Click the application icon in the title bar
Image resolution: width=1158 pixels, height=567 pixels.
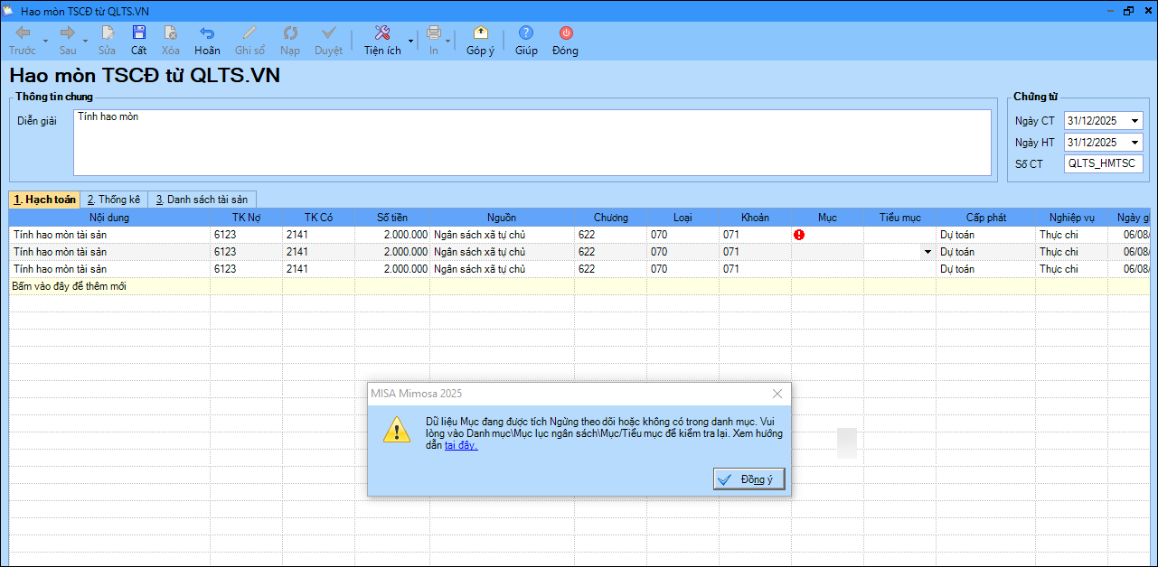click(x=8, y=10)
